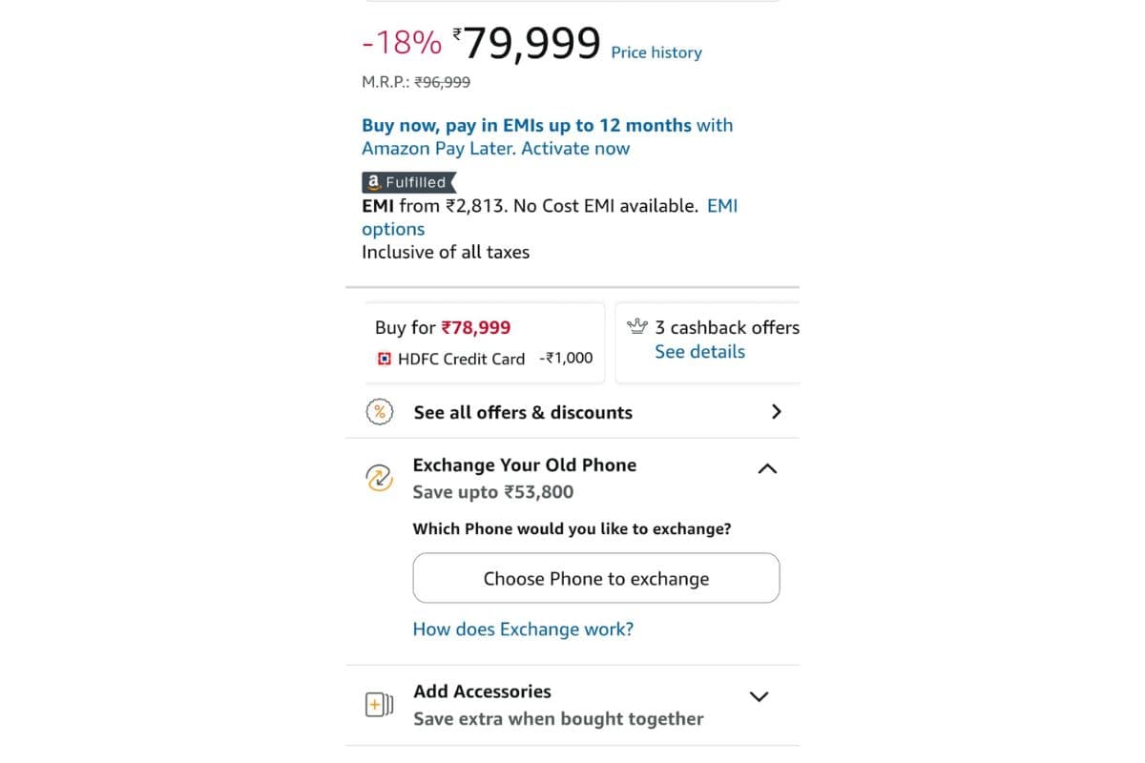Click the See all offers & discounts label

pos(523,412)
